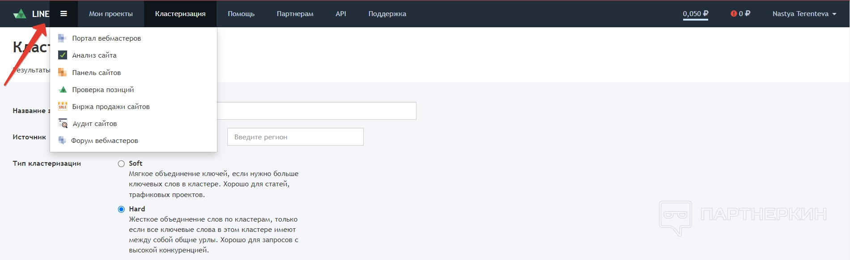
Task: Click the red alert balance icon
Action: pos(734,14)
